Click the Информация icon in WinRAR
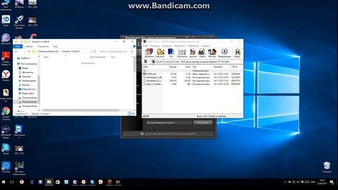Screen dimensions: 338x190 [224, 53]
